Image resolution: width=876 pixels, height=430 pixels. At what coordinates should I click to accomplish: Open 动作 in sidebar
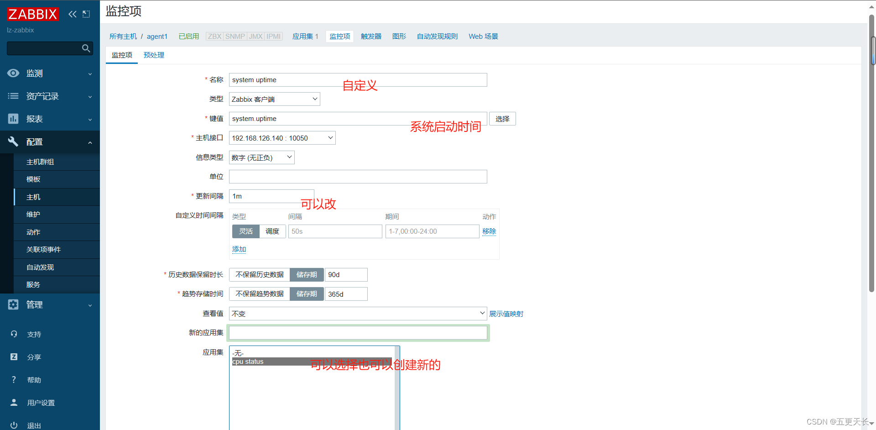point(57,232)
